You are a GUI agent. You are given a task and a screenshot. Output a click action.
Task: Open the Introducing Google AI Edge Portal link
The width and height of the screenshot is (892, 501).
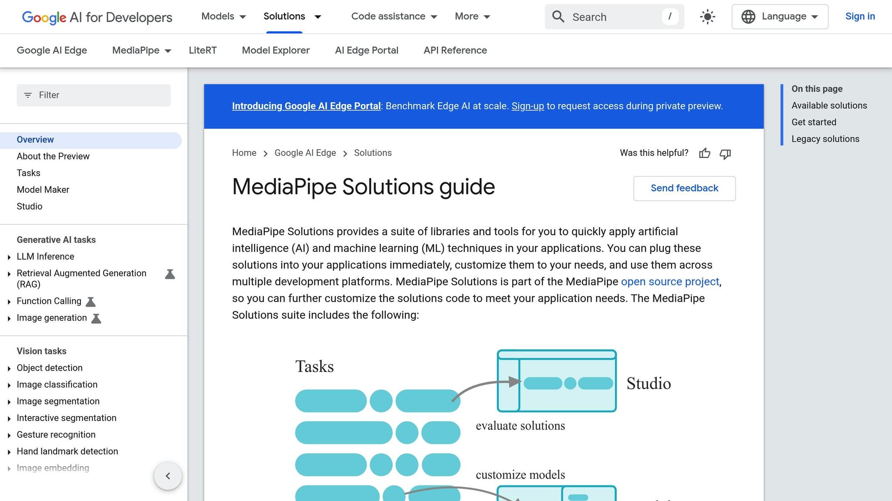[x=306, y=106]
